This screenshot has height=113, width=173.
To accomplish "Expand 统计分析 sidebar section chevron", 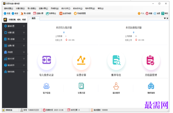I will [x=24, y=59].
